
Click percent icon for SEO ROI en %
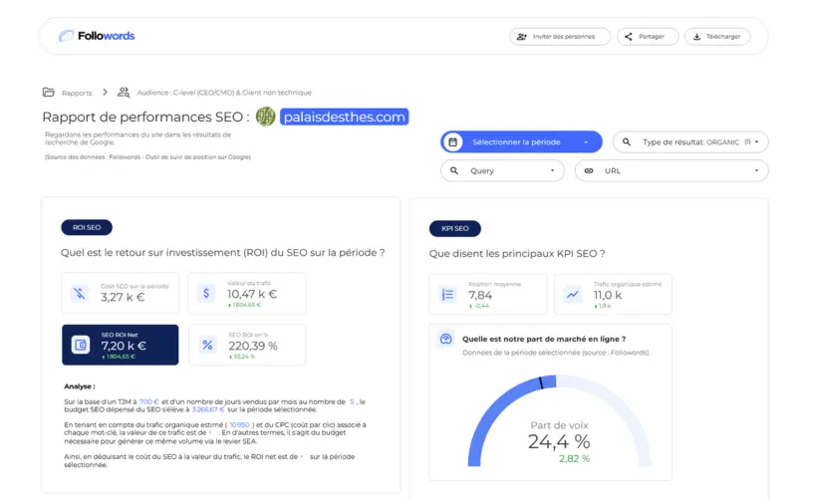coord(207,345)
